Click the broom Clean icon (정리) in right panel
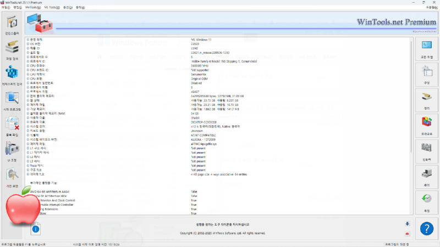Image resolution: width=440 pixels, height=247 pixels. 427,100
